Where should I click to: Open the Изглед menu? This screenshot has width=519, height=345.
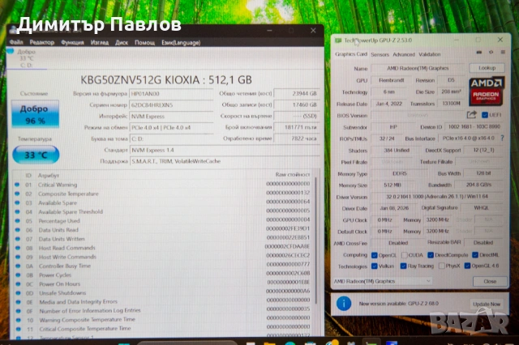click(x=99, y=42)
